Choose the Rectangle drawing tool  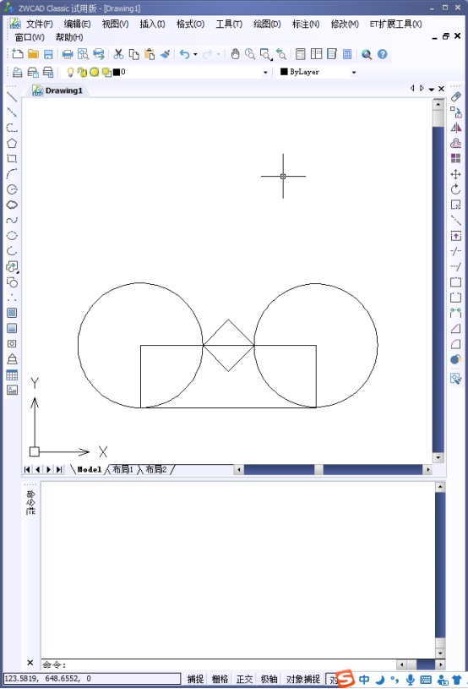12,159
